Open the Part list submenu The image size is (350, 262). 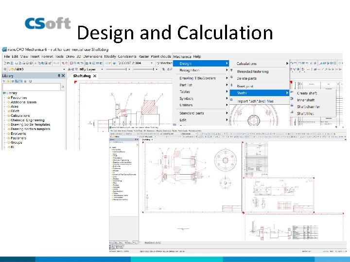tap(201, 85)
